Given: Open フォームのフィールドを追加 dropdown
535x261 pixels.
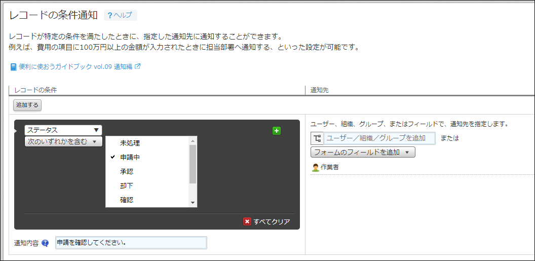Looking at the screenshot, I should coord(363,152).
